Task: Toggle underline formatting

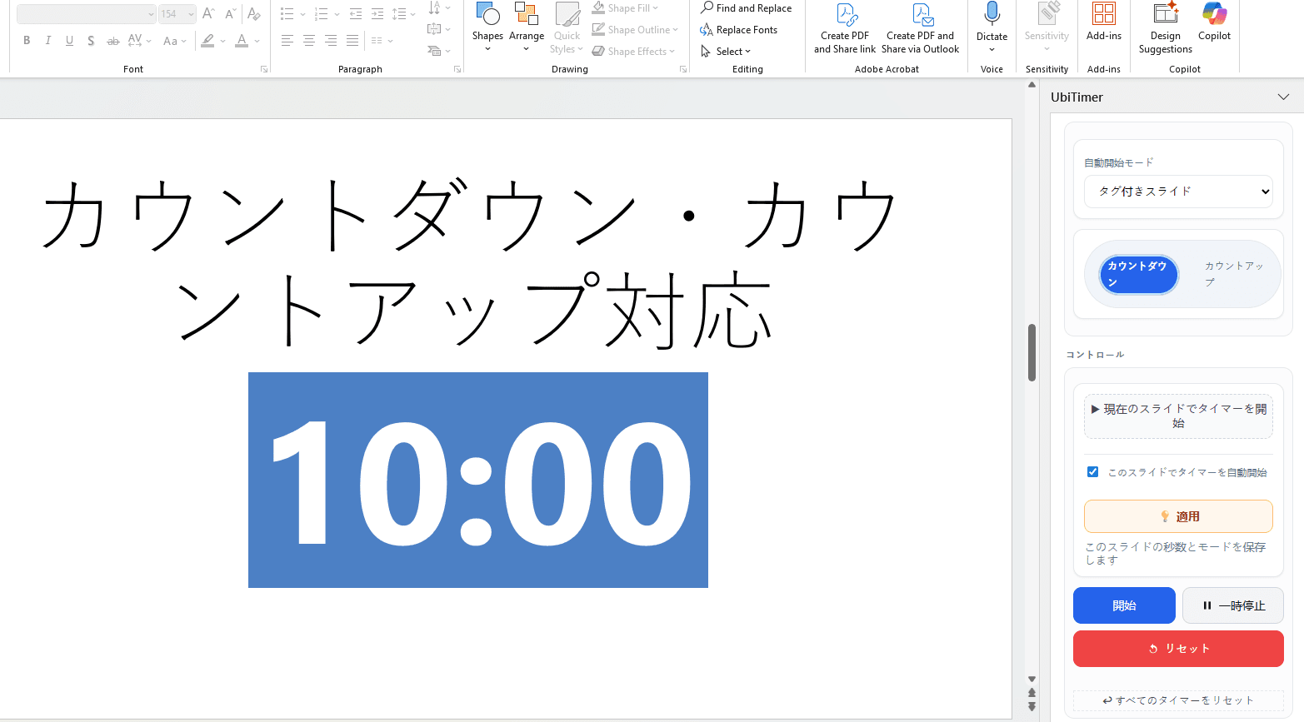Action: pos(69,39)
